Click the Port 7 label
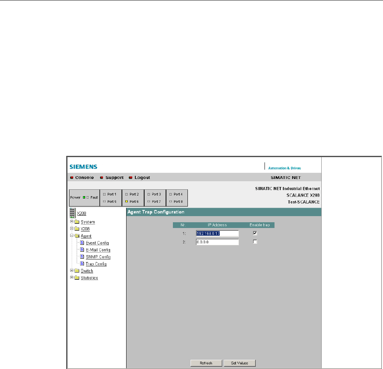 pos(156,202)
